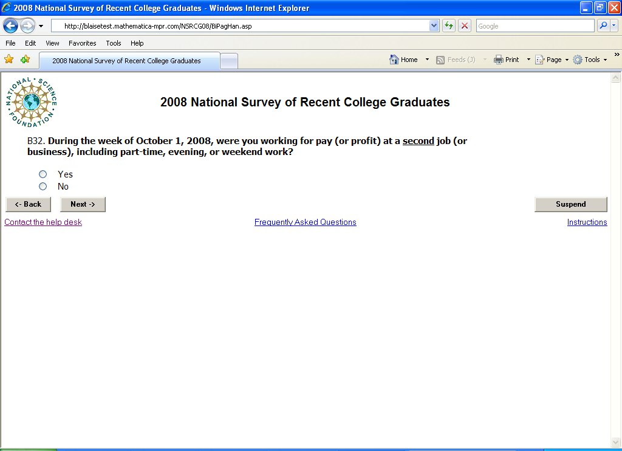
Task: Open the File menu
Action: (x=11, y=43)
